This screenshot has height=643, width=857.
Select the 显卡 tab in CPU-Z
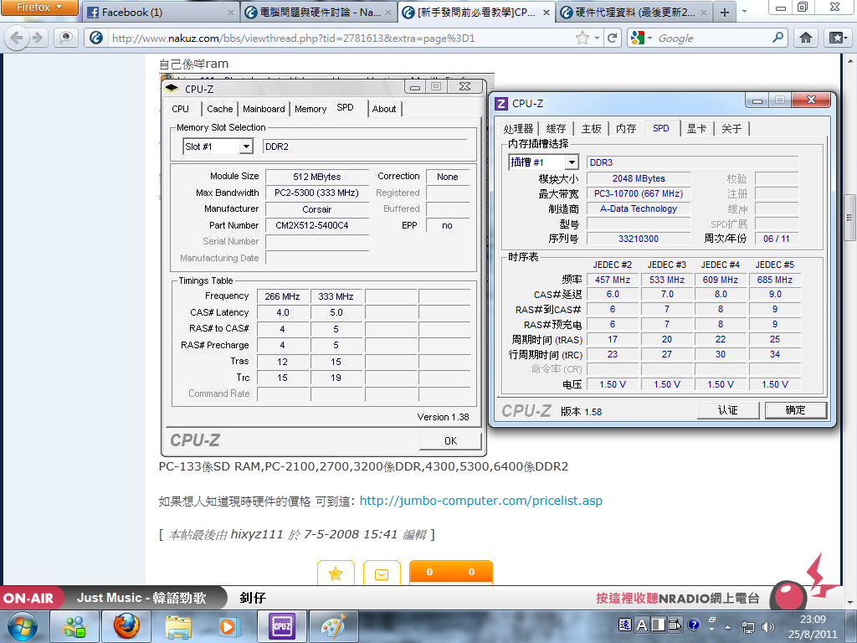[696, 128]
